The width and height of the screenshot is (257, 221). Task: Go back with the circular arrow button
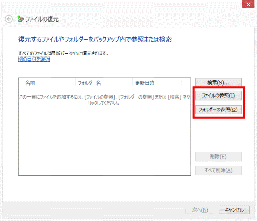(9, 19)
